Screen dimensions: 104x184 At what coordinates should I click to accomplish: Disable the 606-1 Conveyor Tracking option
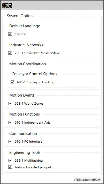point(12,82)
